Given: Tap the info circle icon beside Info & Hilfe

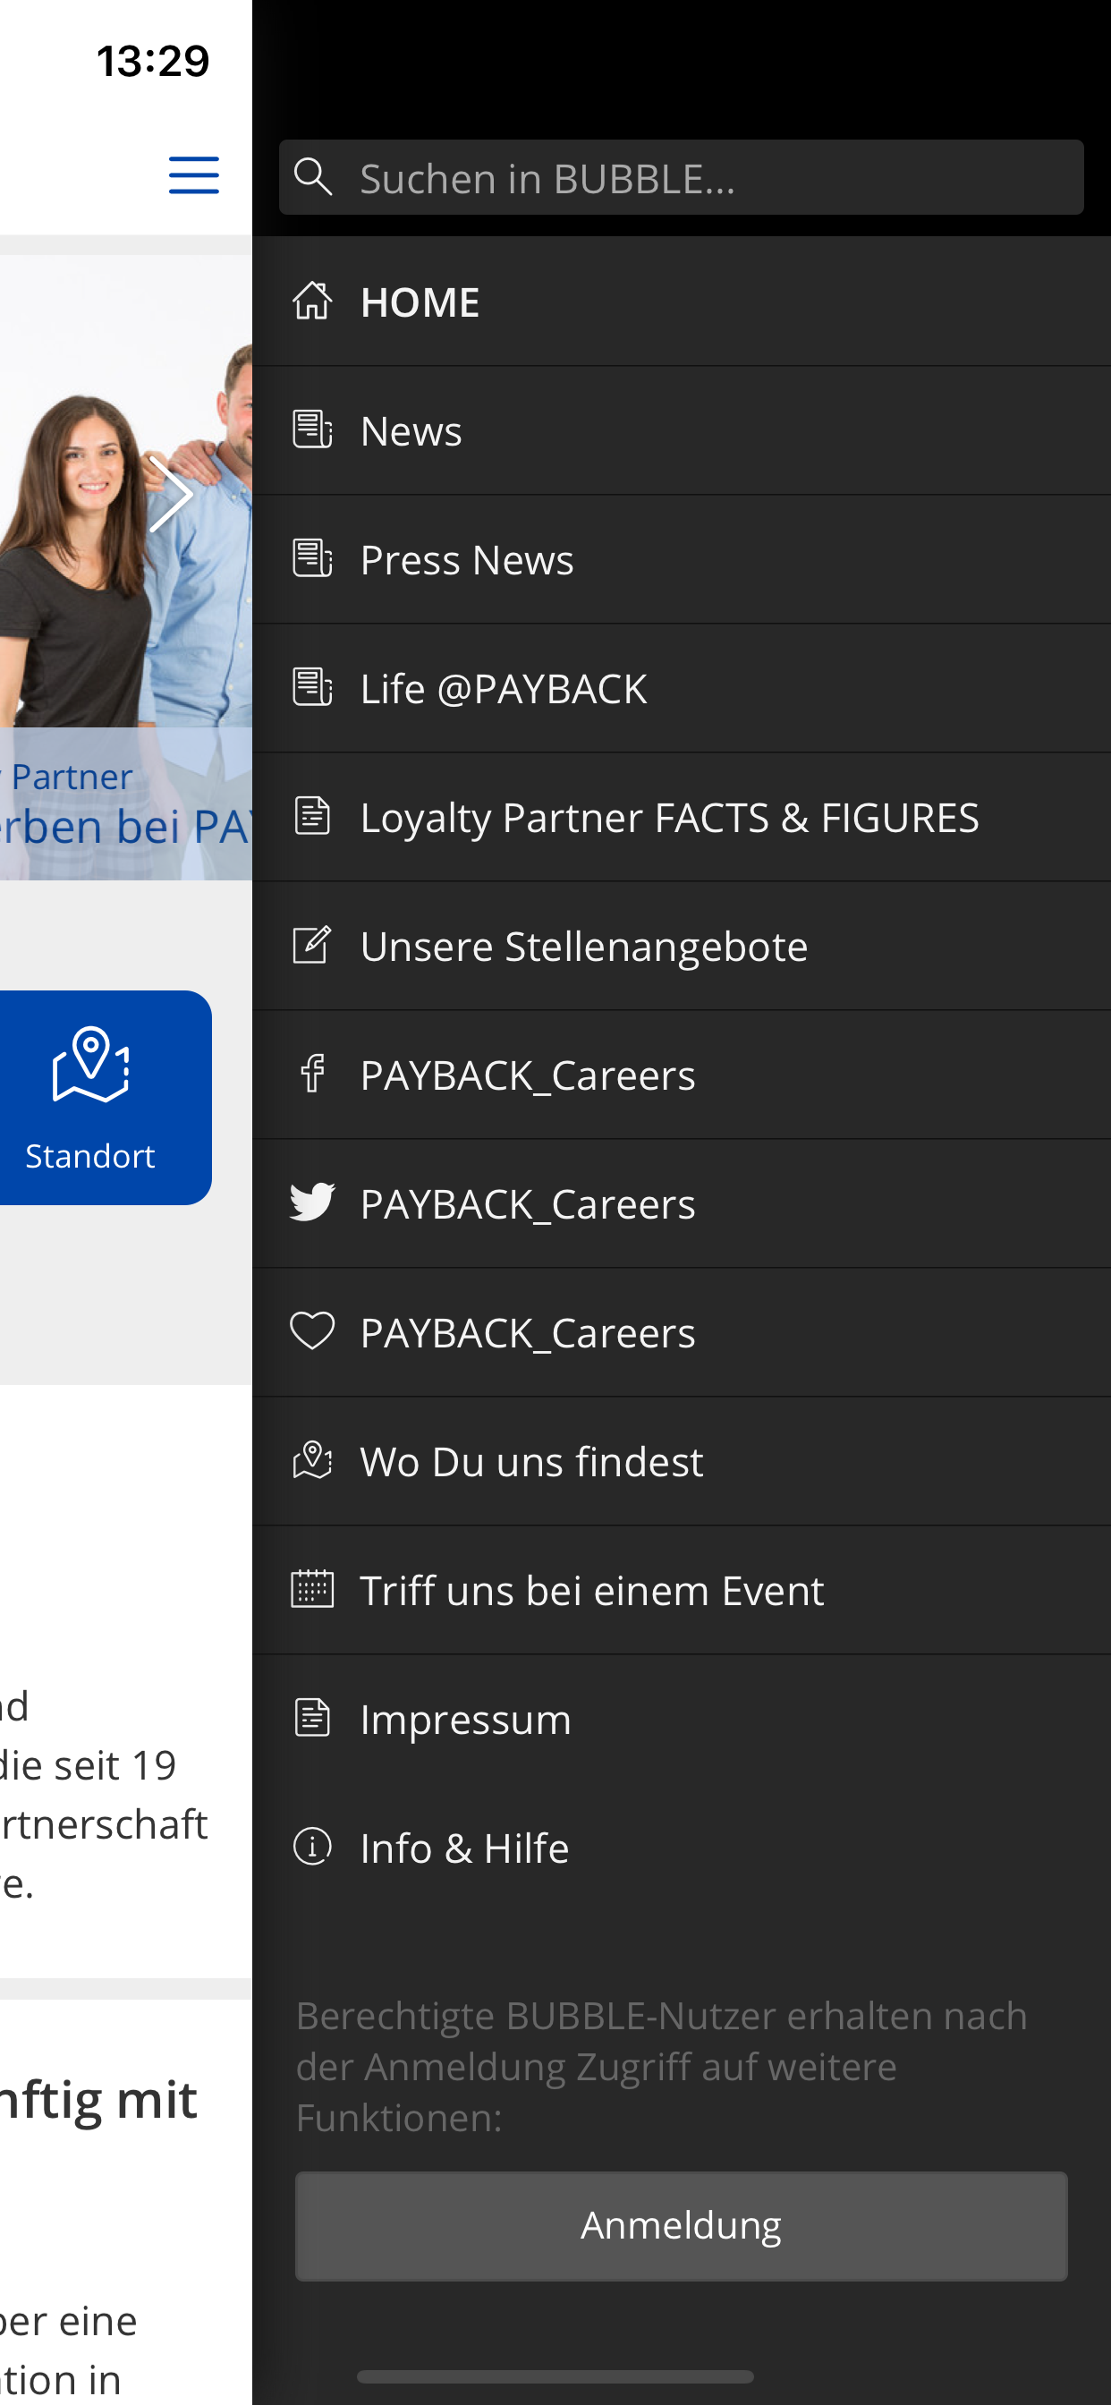Looking at the screenshot, I should pyautogui.click(x=312, y=1848).
